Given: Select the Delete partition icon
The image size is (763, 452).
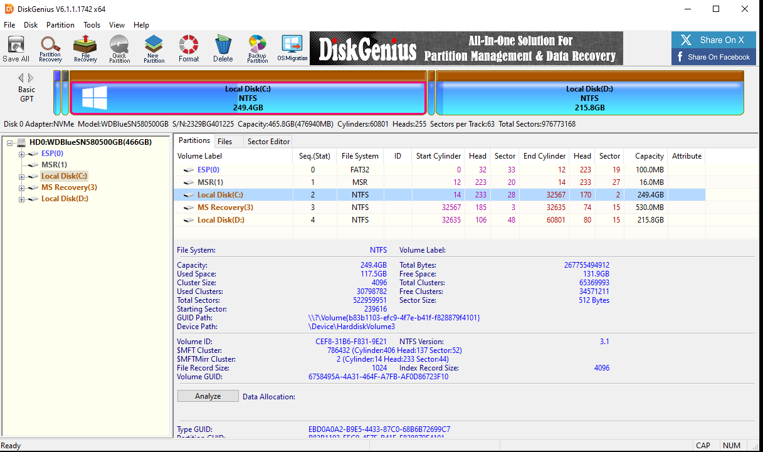Looking at the screenshot, I should tap(223, 48).
